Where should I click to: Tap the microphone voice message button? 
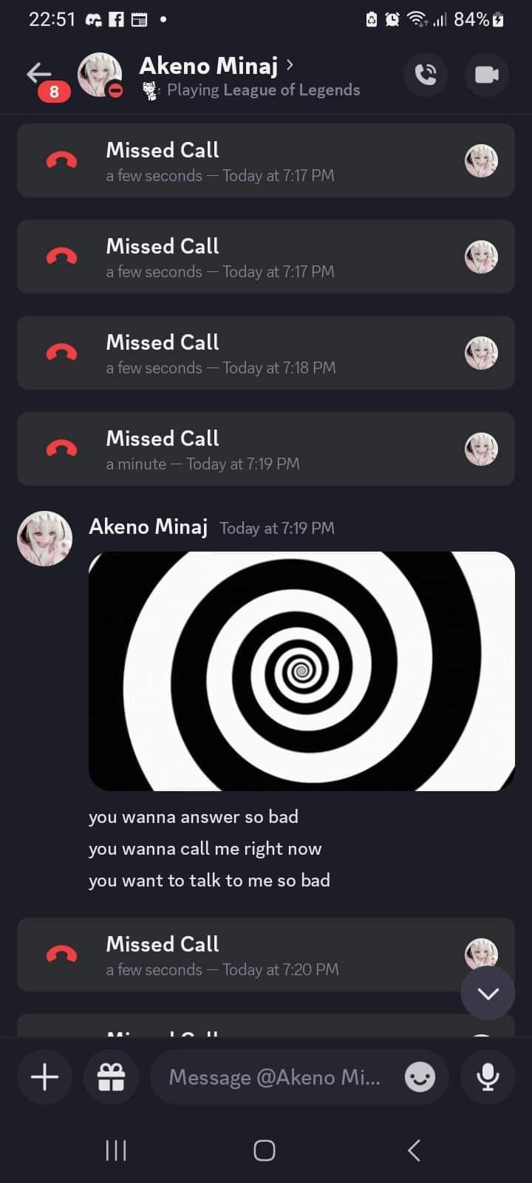(x=487, y=1077)
